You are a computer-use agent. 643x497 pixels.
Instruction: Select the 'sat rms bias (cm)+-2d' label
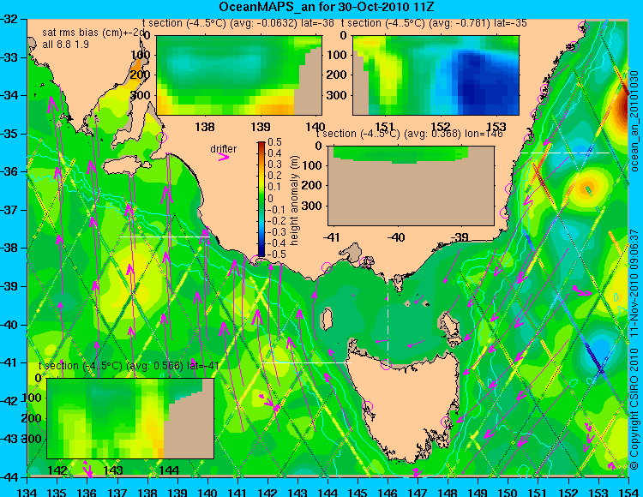[94, 33]
